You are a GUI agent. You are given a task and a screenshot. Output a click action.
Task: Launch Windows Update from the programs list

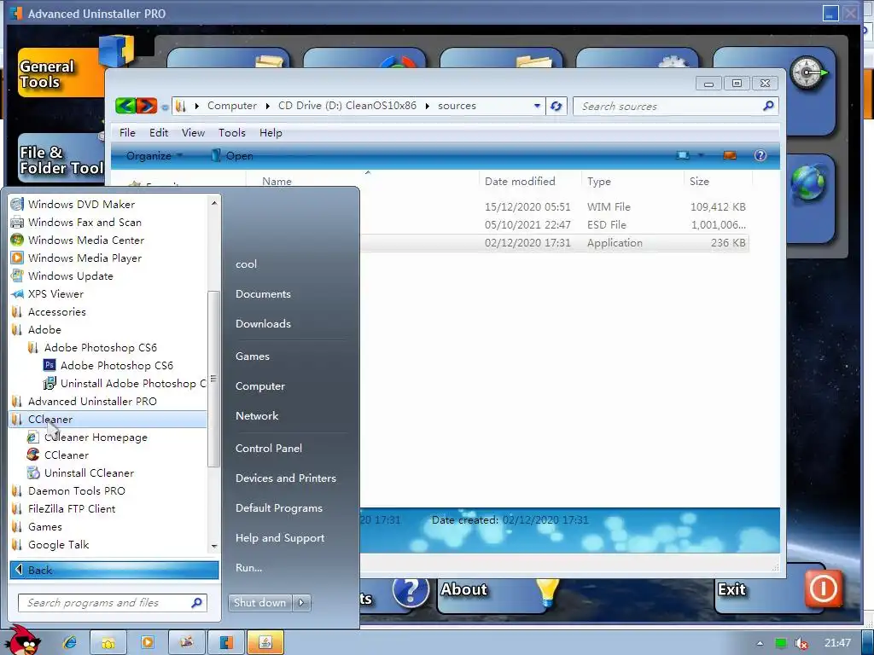point(70,275)
